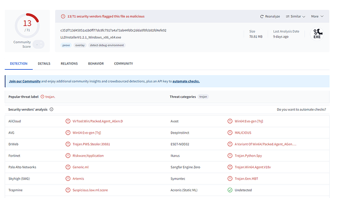The width and height of the screenshot is (337, 198).
Task: Click the alert icon in the Trapmine row
Action: [x=68, y=190]
